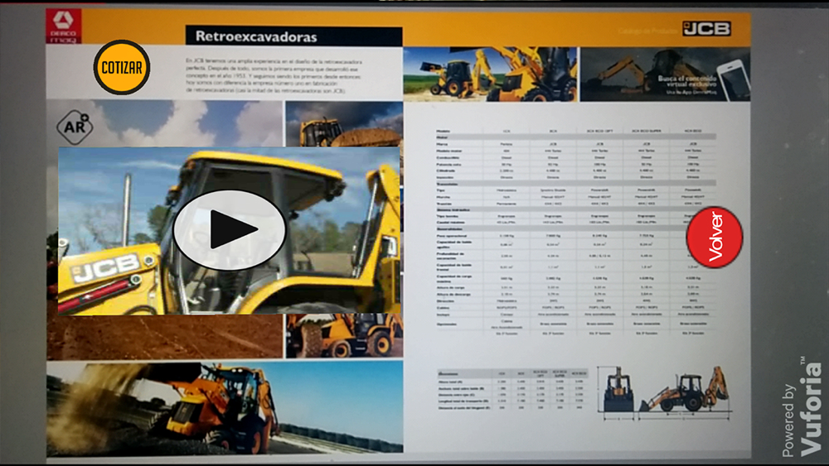Select the dusty road backhoe photo

coord(225,407)
